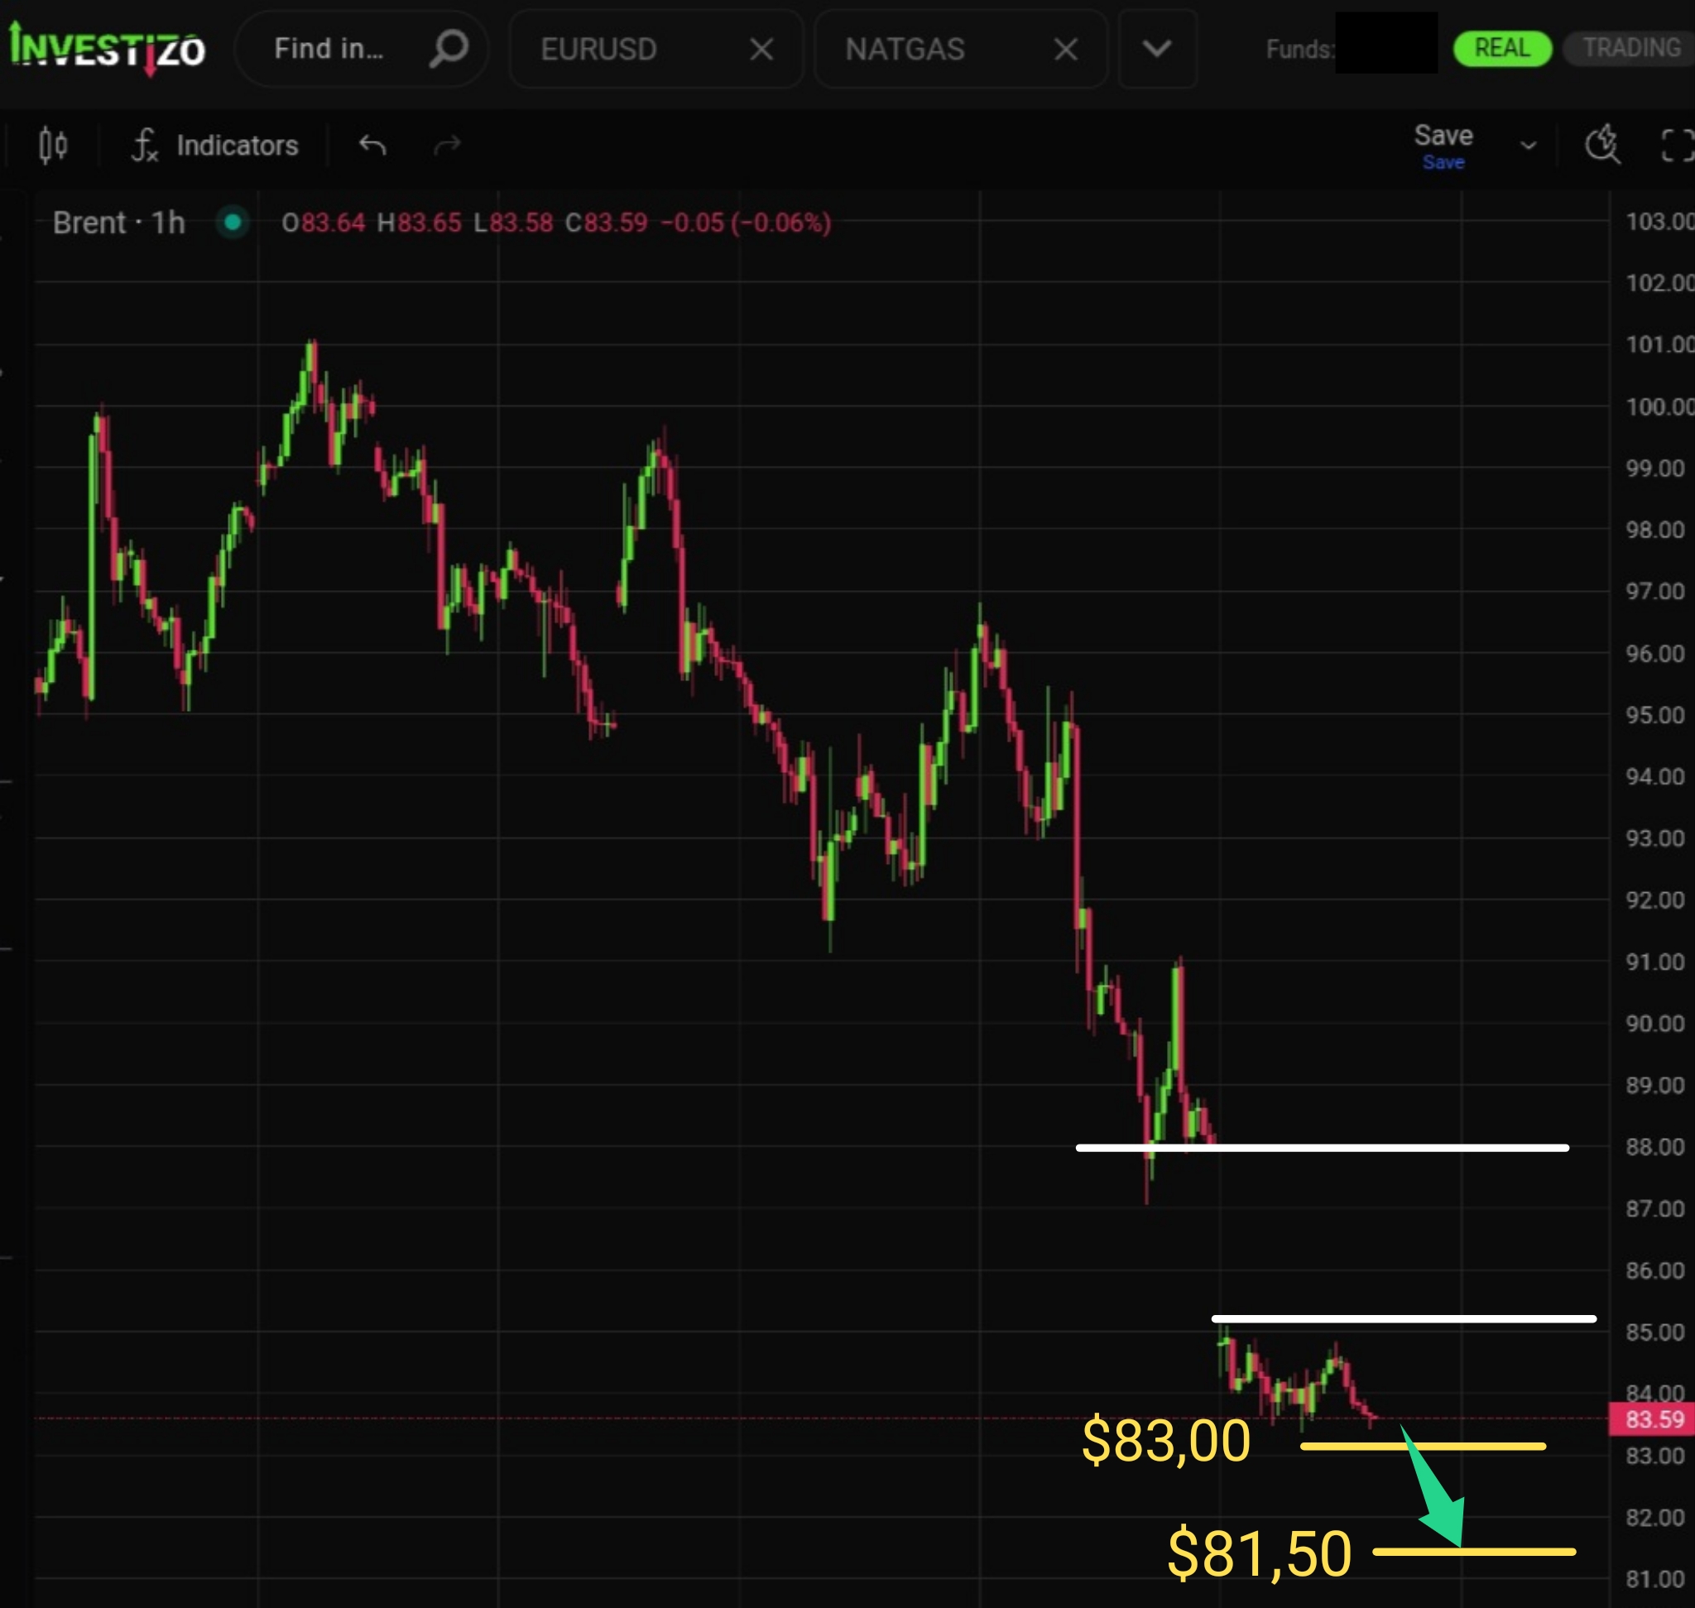Close the EURUSD tab
This screenshot has height=1608, width=1695.
pos(761,50)
